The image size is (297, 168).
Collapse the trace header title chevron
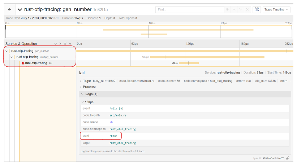[x=20, y=10]
